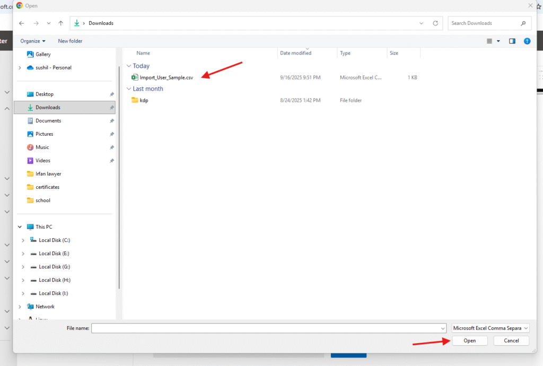The width and height of the screenshot is (543, 366).
Task: Toggle the preview pane icon
Action: tap(512, 41)
